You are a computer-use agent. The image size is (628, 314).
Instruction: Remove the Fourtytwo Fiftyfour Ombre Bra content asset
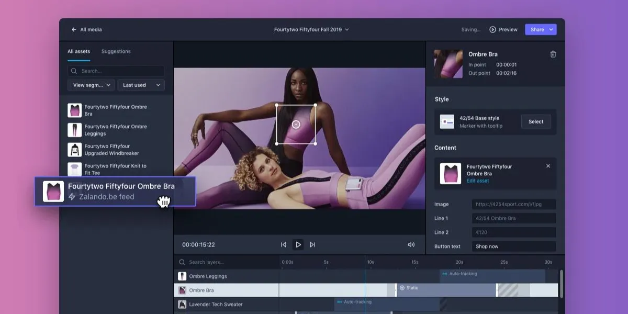coord(548,166)
